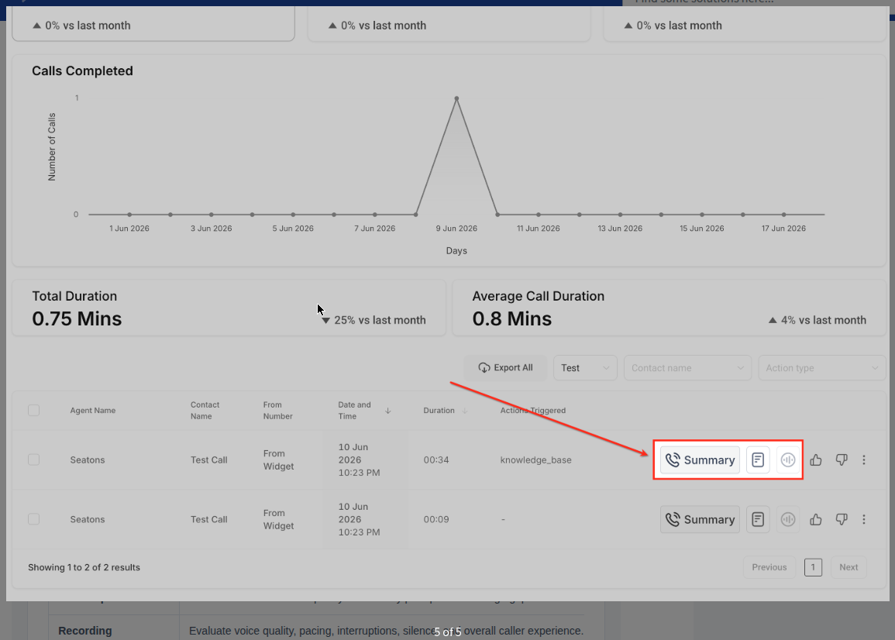This screenshot has height=640, width=895.
Task: Click the 4% vs last month indicator
Action: point(818,320)
